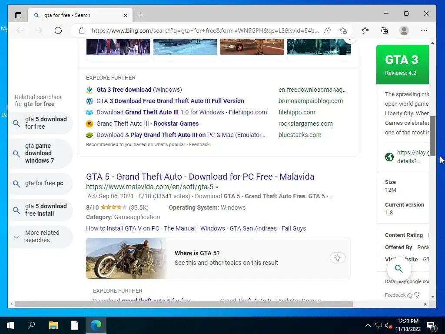Search 'gta game download windows 7' related query
This screenshot has width=445, height=334.
[x=40, y=153]
